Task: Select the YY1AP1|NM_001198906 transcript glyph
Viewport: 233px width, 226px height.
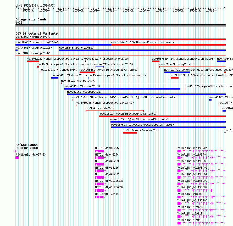Action: [202, 203]
